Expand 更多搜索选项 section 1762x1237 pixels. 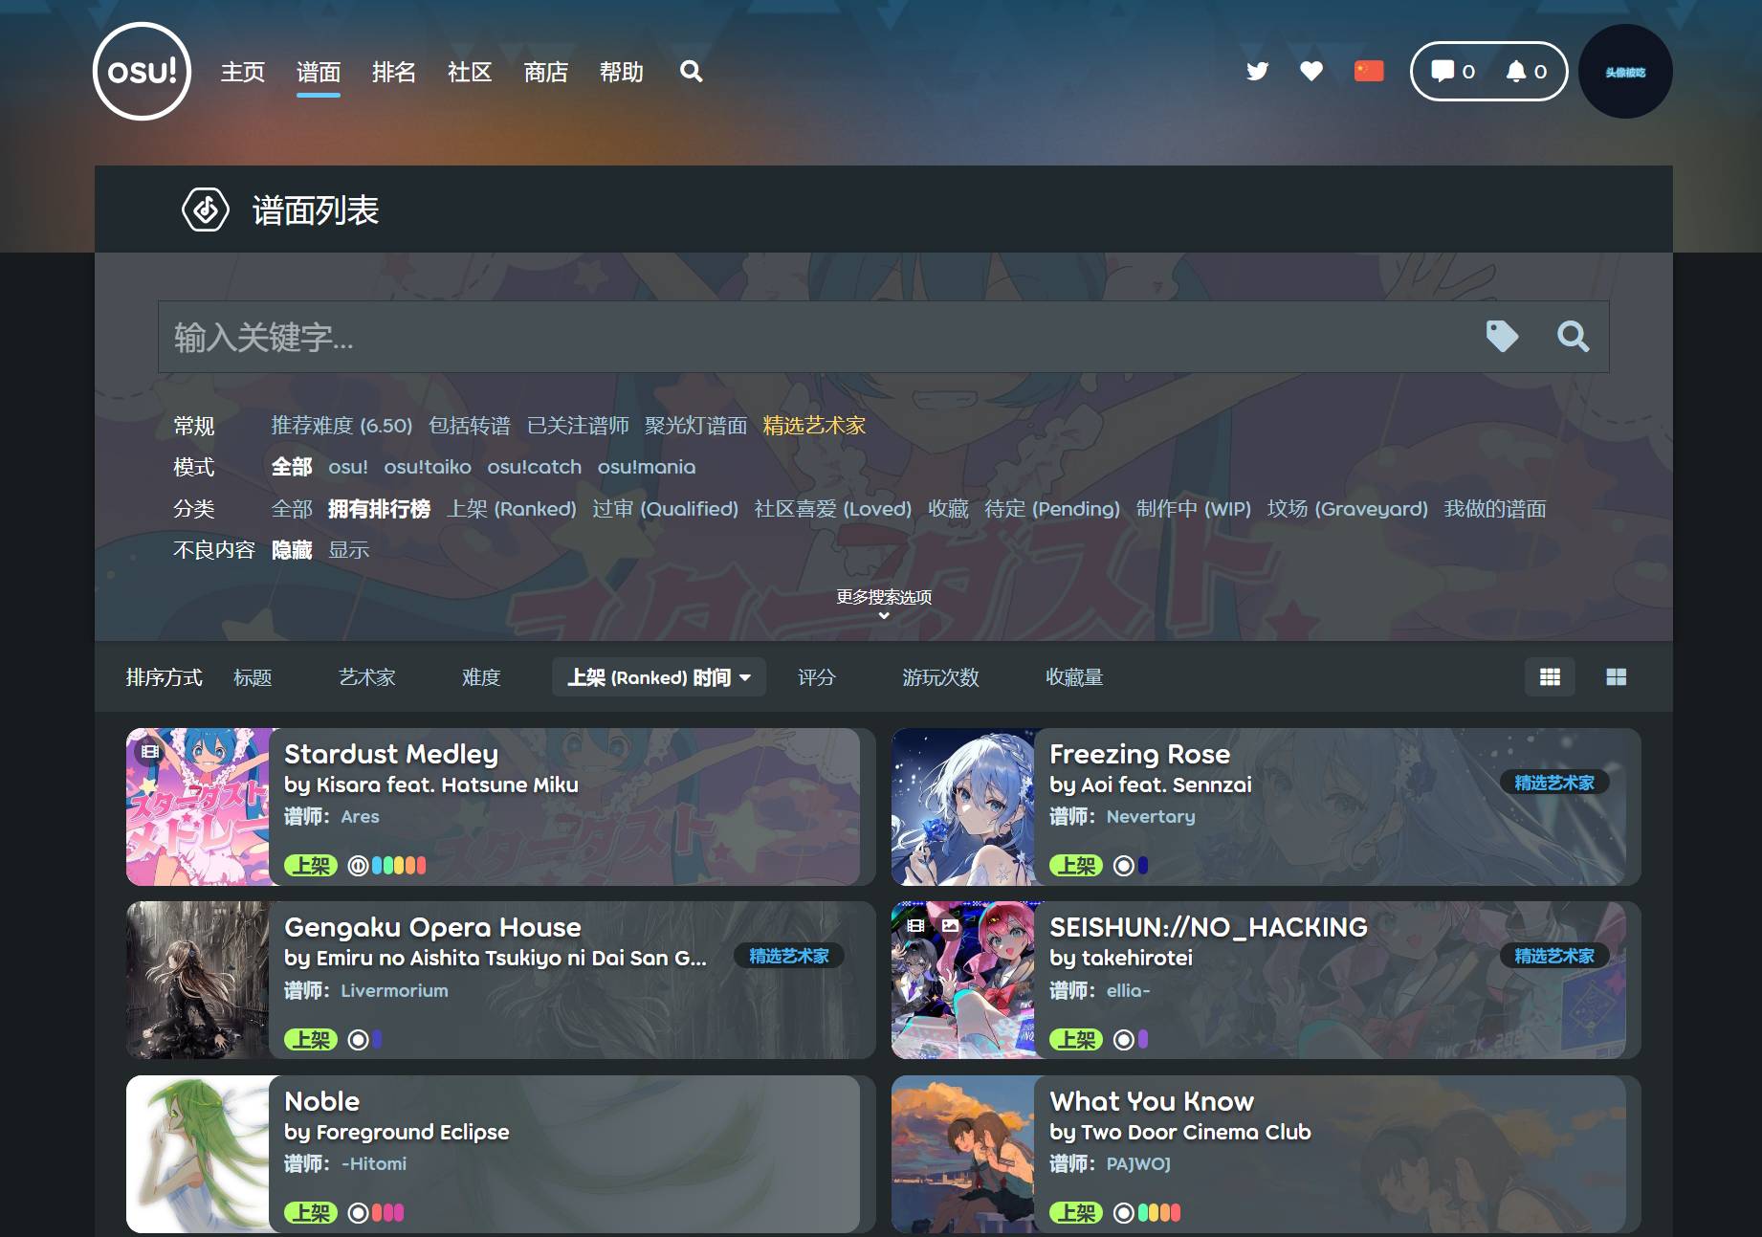[884, 603]
